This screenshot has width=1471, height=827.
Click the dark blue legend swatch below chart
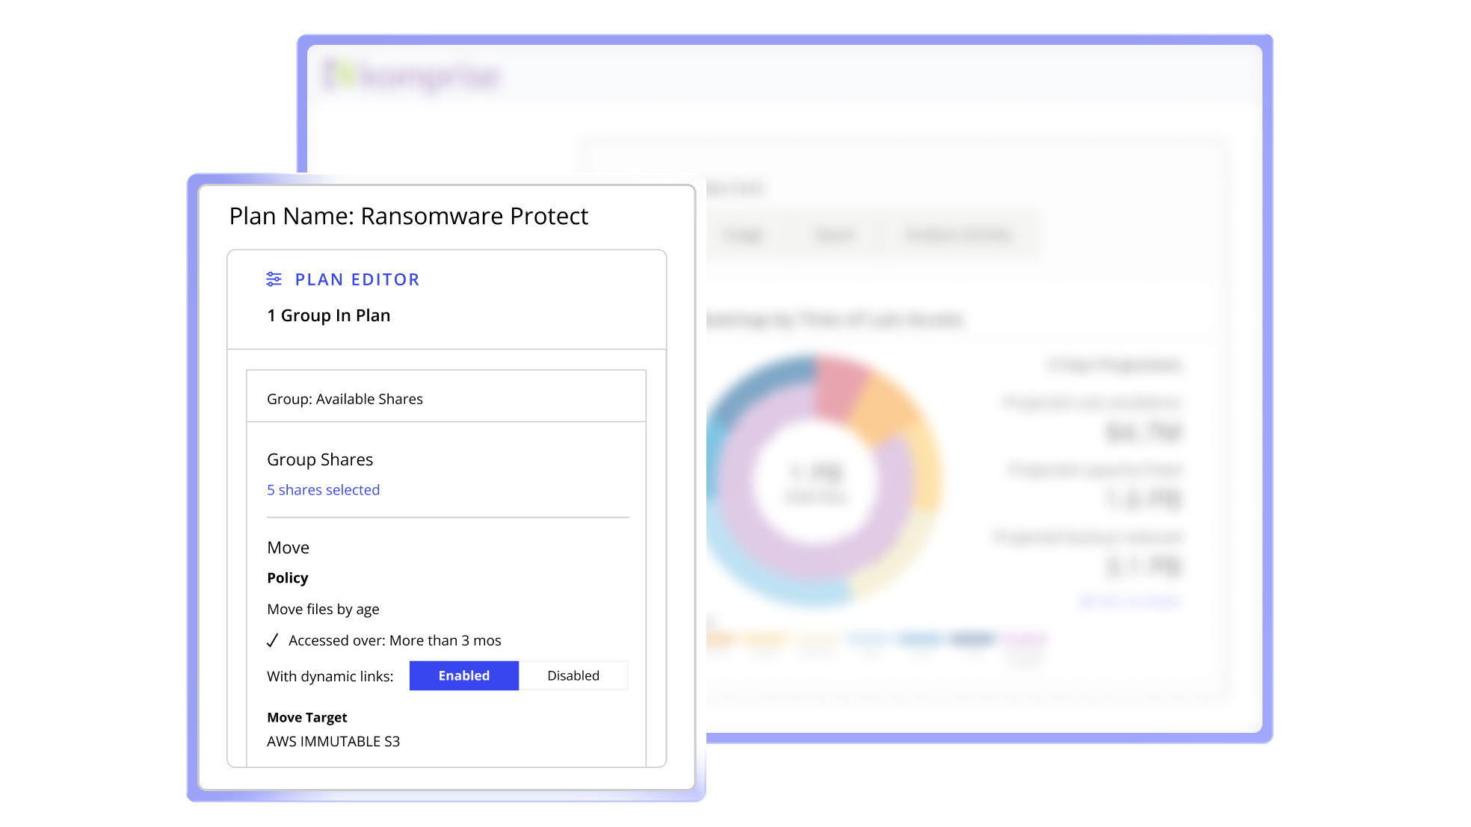(972, 639)
